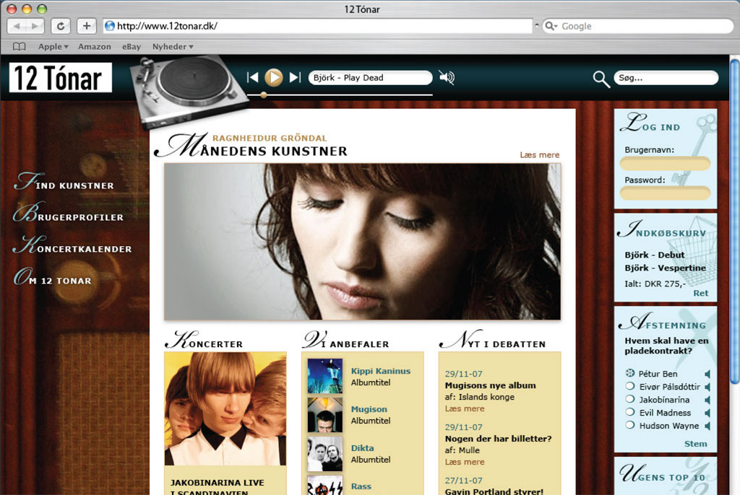
Task: Preview Evil Madness with speaker icon
Action: pyautogui.click(x=707, y=413)
